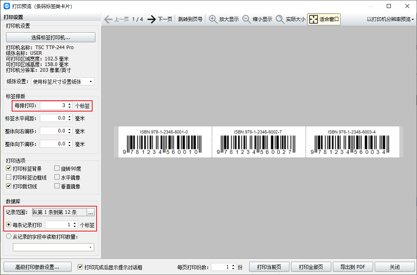Viewport: 417px width, 275px height.
Task: Go to previous page with 上一页 arrow
Action: point(116,19)
